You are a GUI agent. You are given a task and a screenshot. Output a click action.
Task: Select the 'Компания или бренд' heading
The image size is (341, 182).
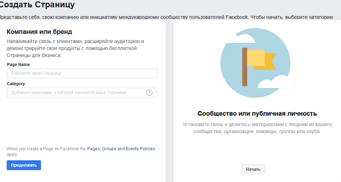pyautogui.click(x=39, y=31)
